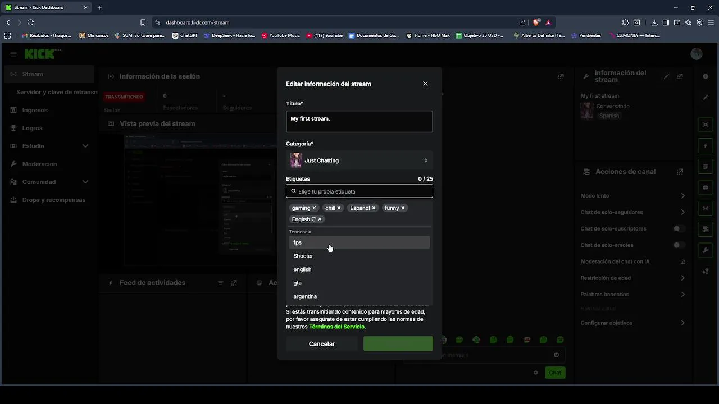Image resolution: width=719 pixels, height=404 pixels.
Task: Click the pencil icon in right rail
Action: (x=706, y=97)
